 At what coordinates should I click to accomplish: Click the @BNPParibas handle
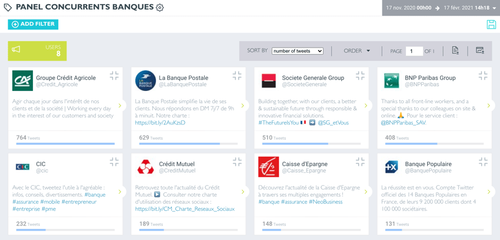[x=422, y=84]
